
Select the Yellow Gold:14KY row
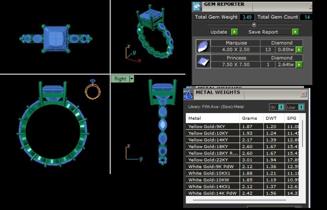(242, 140)
